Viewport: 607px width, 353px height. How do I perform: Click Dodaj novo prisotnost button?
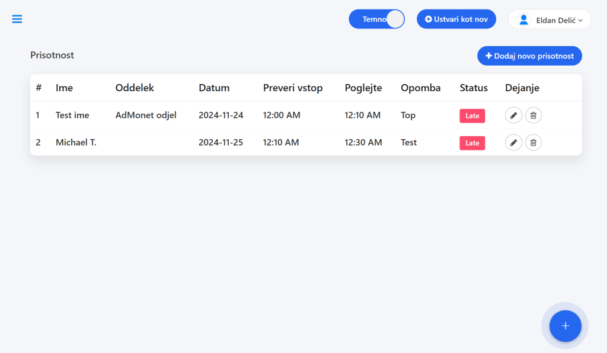click(529, 56)
